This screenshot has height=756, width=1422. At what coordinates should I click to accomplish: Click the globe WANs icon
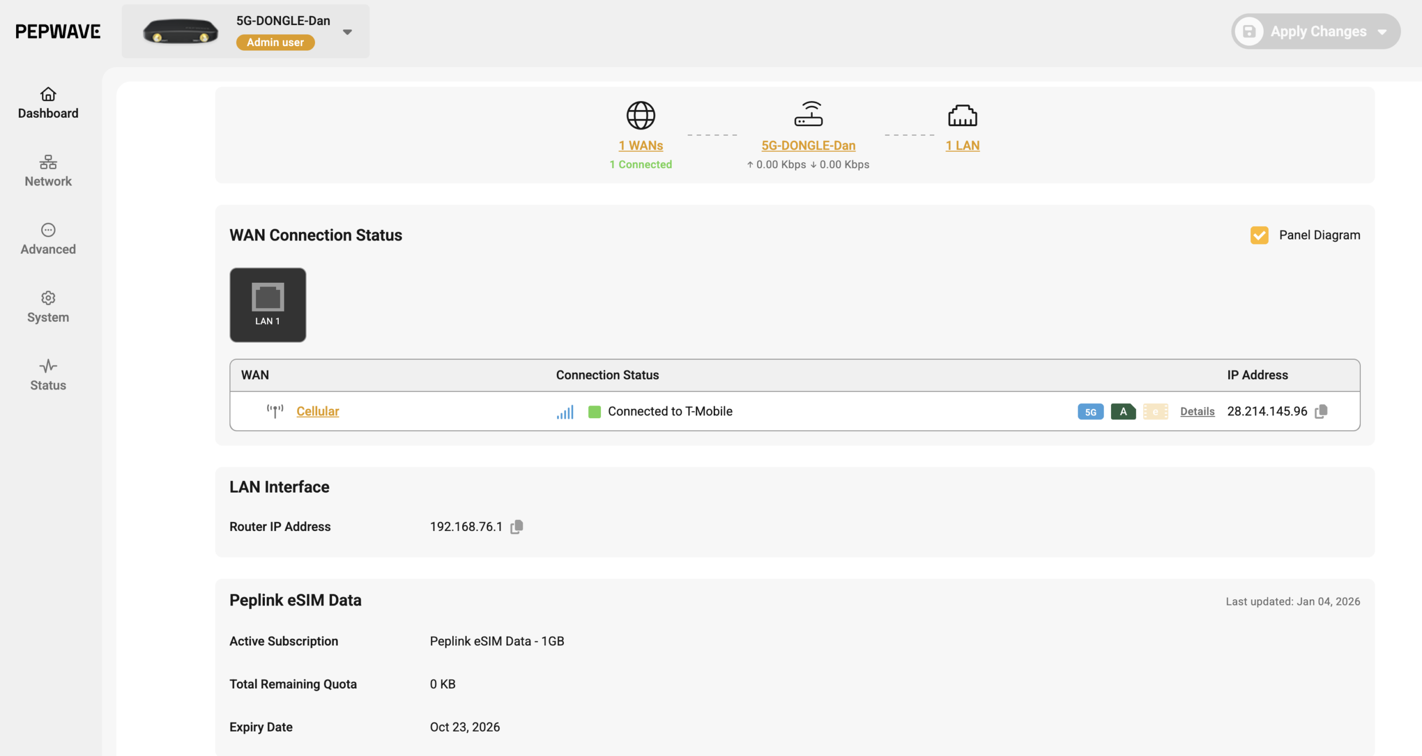click(640, 115)
